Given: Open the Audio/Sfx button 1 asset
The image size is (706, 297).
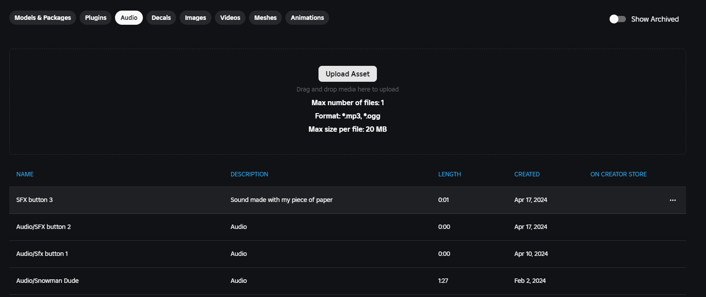Looking at the screenshot, I should coord(348,254).
